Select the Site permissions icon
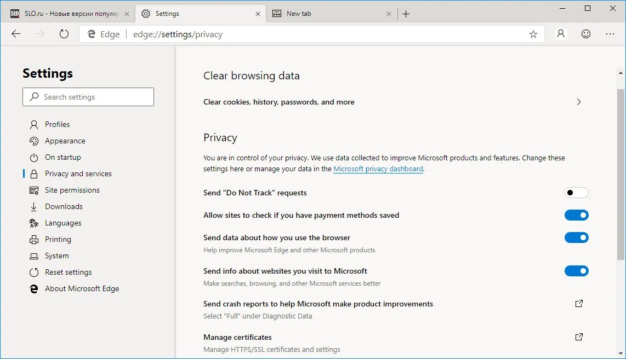This screenshot has height=359, width=626. 33,190
